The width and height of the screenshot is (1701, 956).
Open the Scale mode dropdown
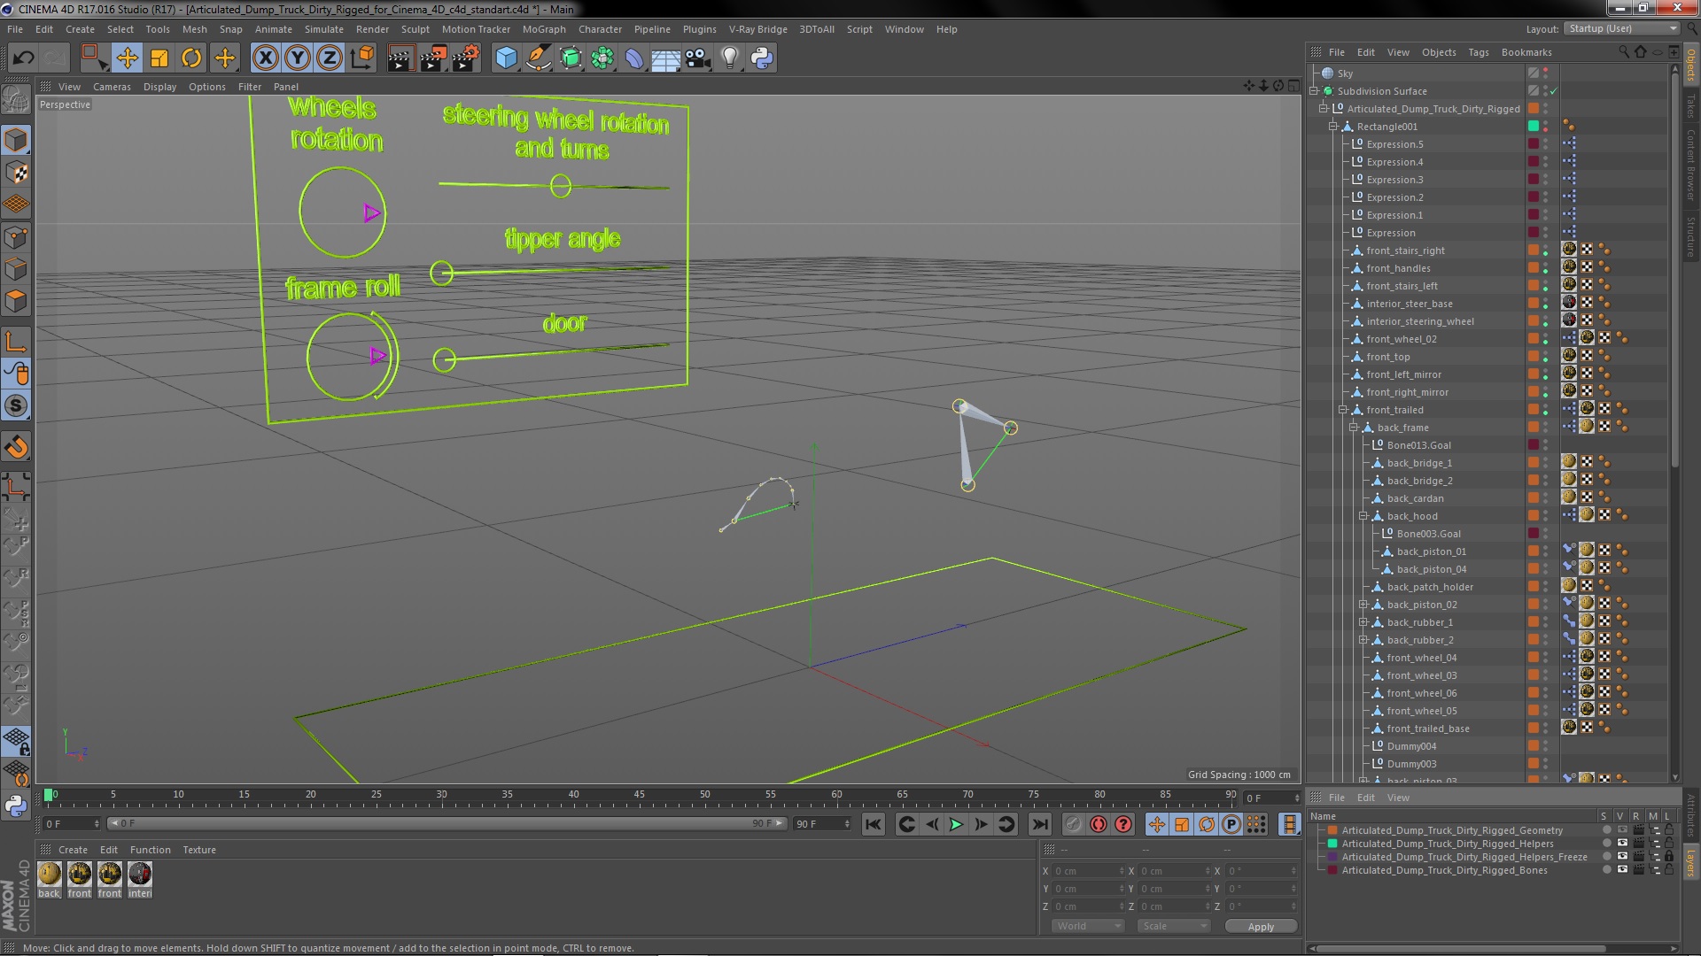pos(1173,926)
